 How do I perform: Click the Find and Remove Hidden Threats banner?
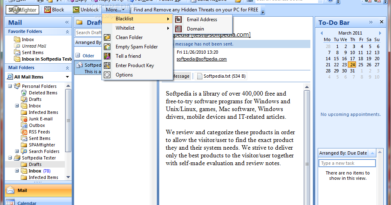[196, 10]
